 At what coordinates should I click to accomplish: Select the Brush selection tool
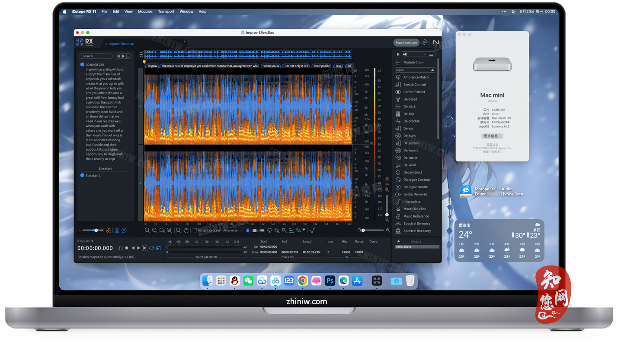277,230
